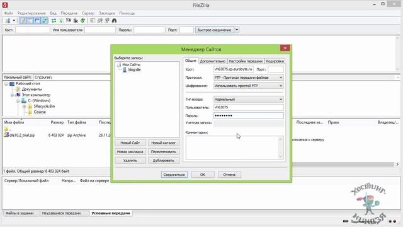Screen dimensions: 403x227
Task: Open the Передача menu
Action: click(x=69, y=13)
